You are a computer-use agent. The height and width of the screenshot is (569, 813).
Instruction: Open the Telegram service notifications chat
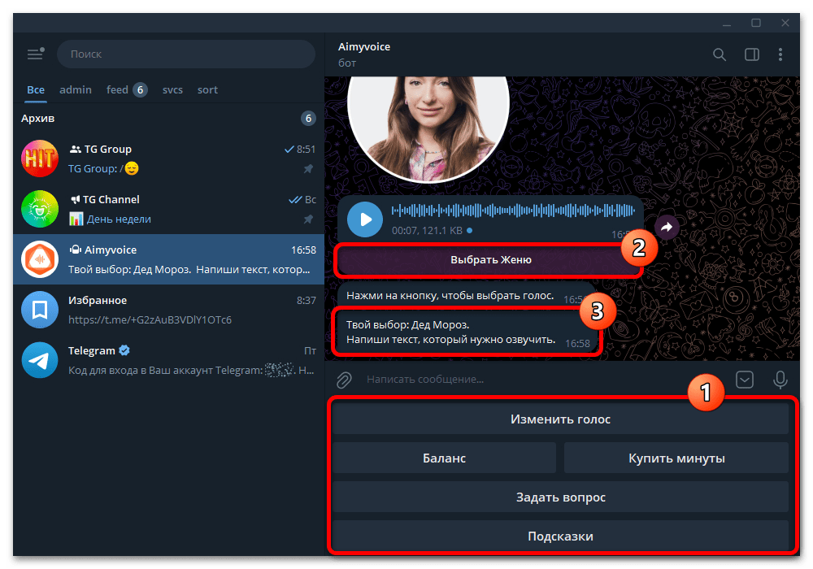coord(168,360)
